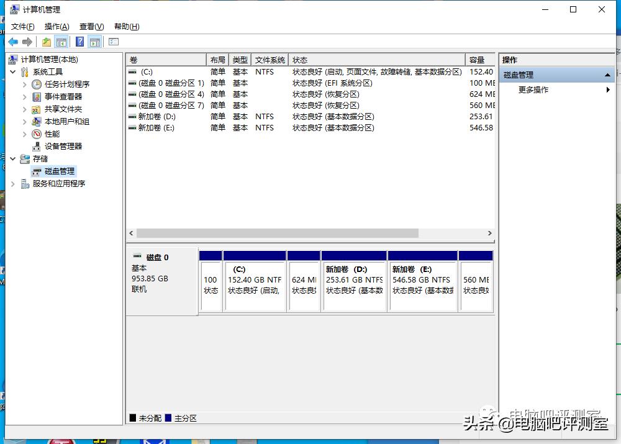Open the 操作(A) menu
Image resolution: width=621 pixels, height=444 pixels.
tap(57, 27)
